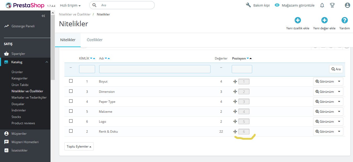This screenshot has height=162, width=353.
Task: Open Product reviews in the sidebar
Action: [23, 123]
